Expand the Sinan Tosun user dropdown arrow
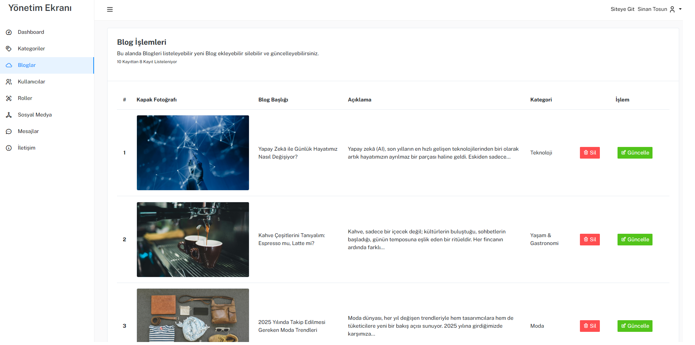695x345 pixels. pyautogui.click(x=680, y=9)
